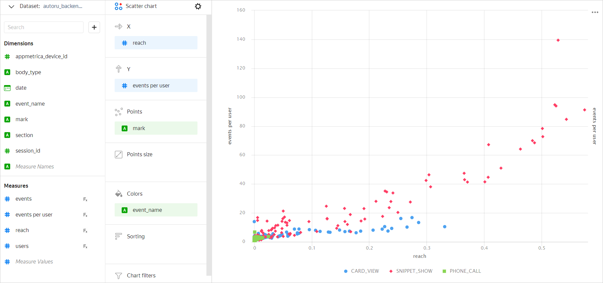Click the Fx formula icon next to events
603x283 pixels.
[x=85, y=199]
